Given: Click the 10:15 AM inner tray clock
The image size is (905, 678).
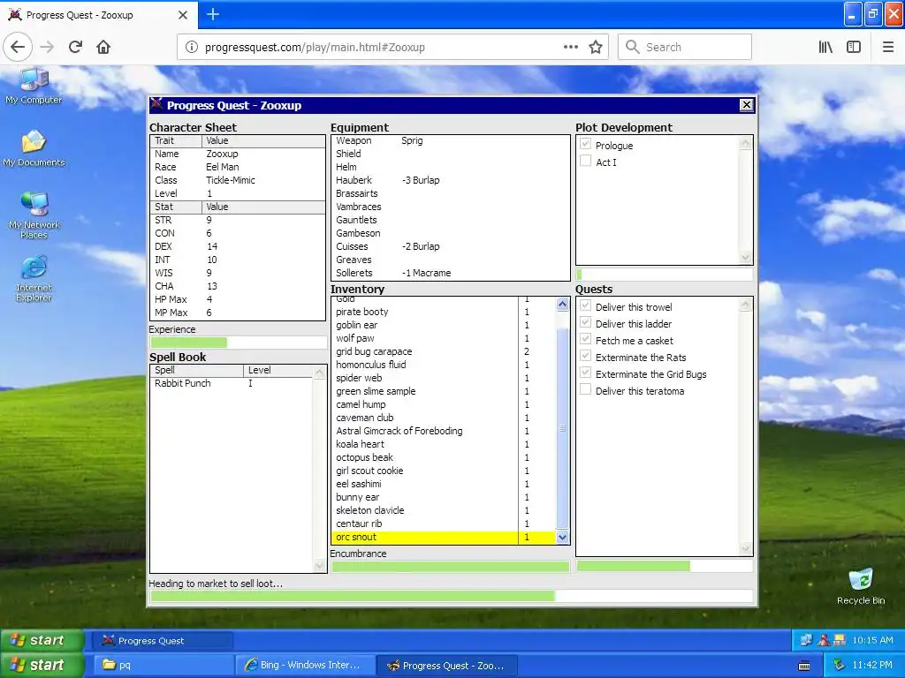Looking at the screenshot, I should (x=872, y=640).
